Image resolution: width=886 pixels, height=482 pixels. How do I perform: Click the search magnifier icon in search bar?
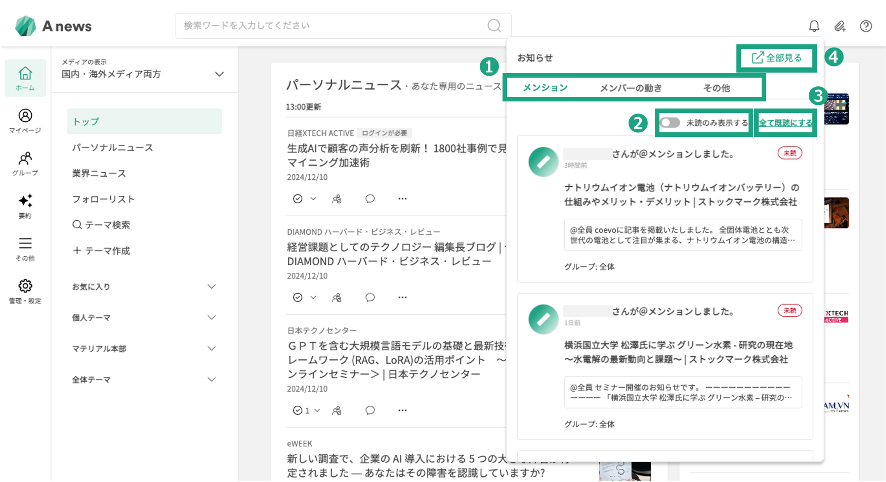[494, 26]
